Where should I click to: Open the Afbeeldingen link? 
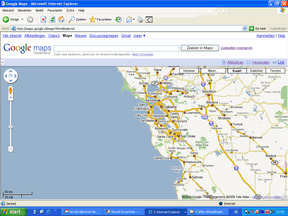(x=35, y=36)
